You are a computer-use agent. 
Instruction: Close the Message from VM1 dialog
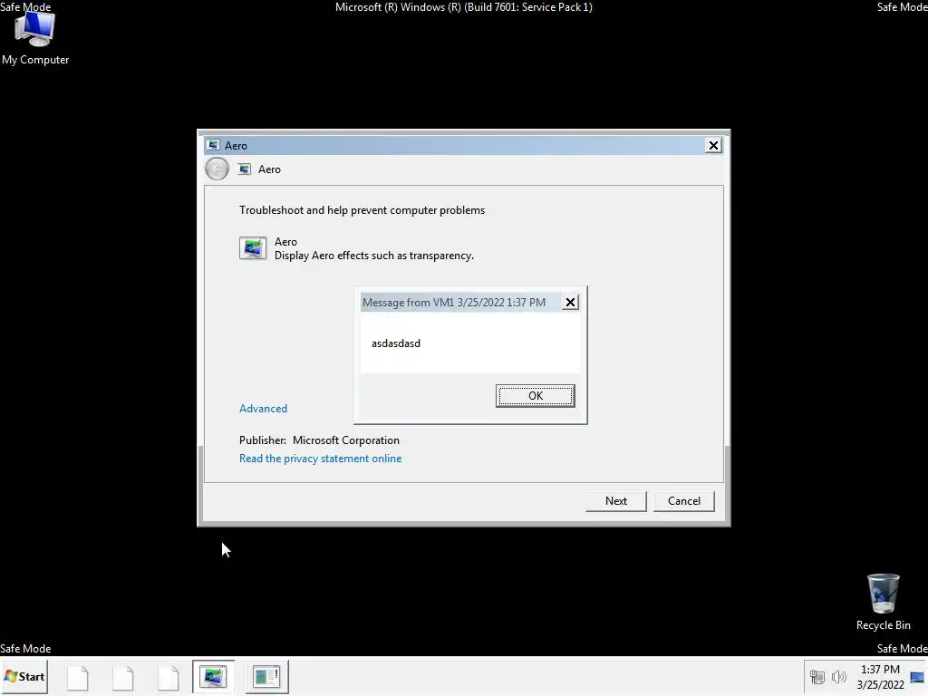(x=570, y=303)
